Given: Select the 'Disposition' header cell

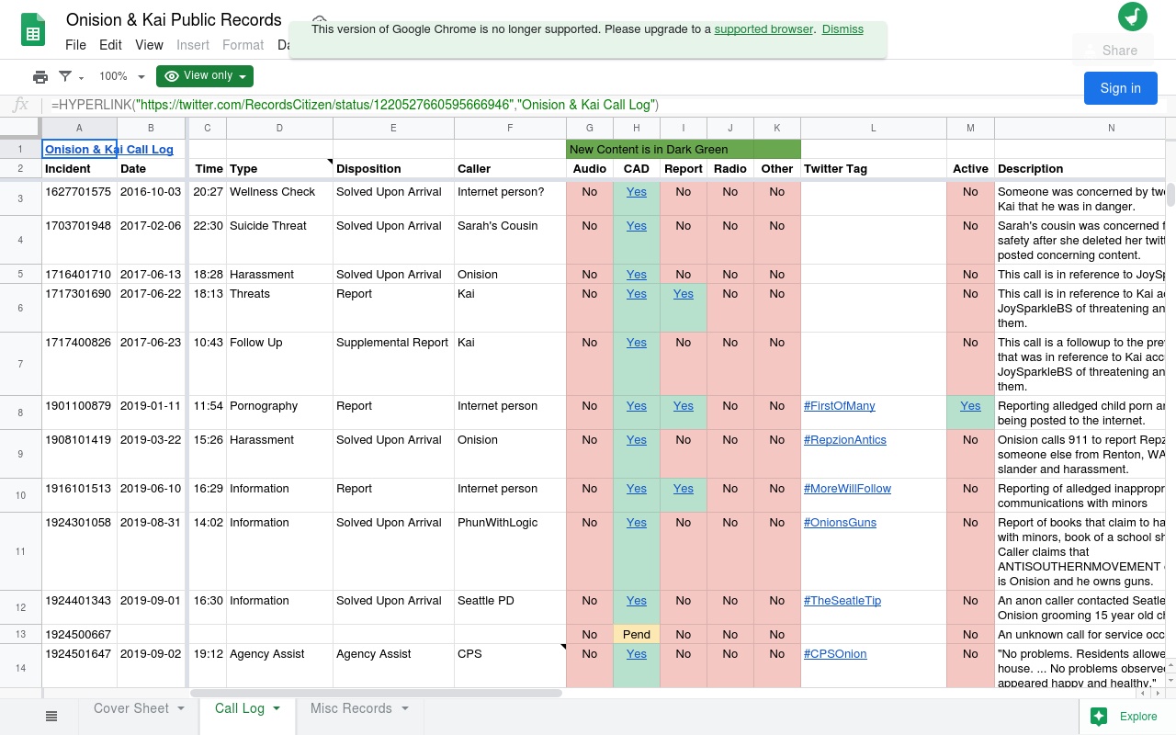Looking at the screenshot, I should (x=393, y=168).
